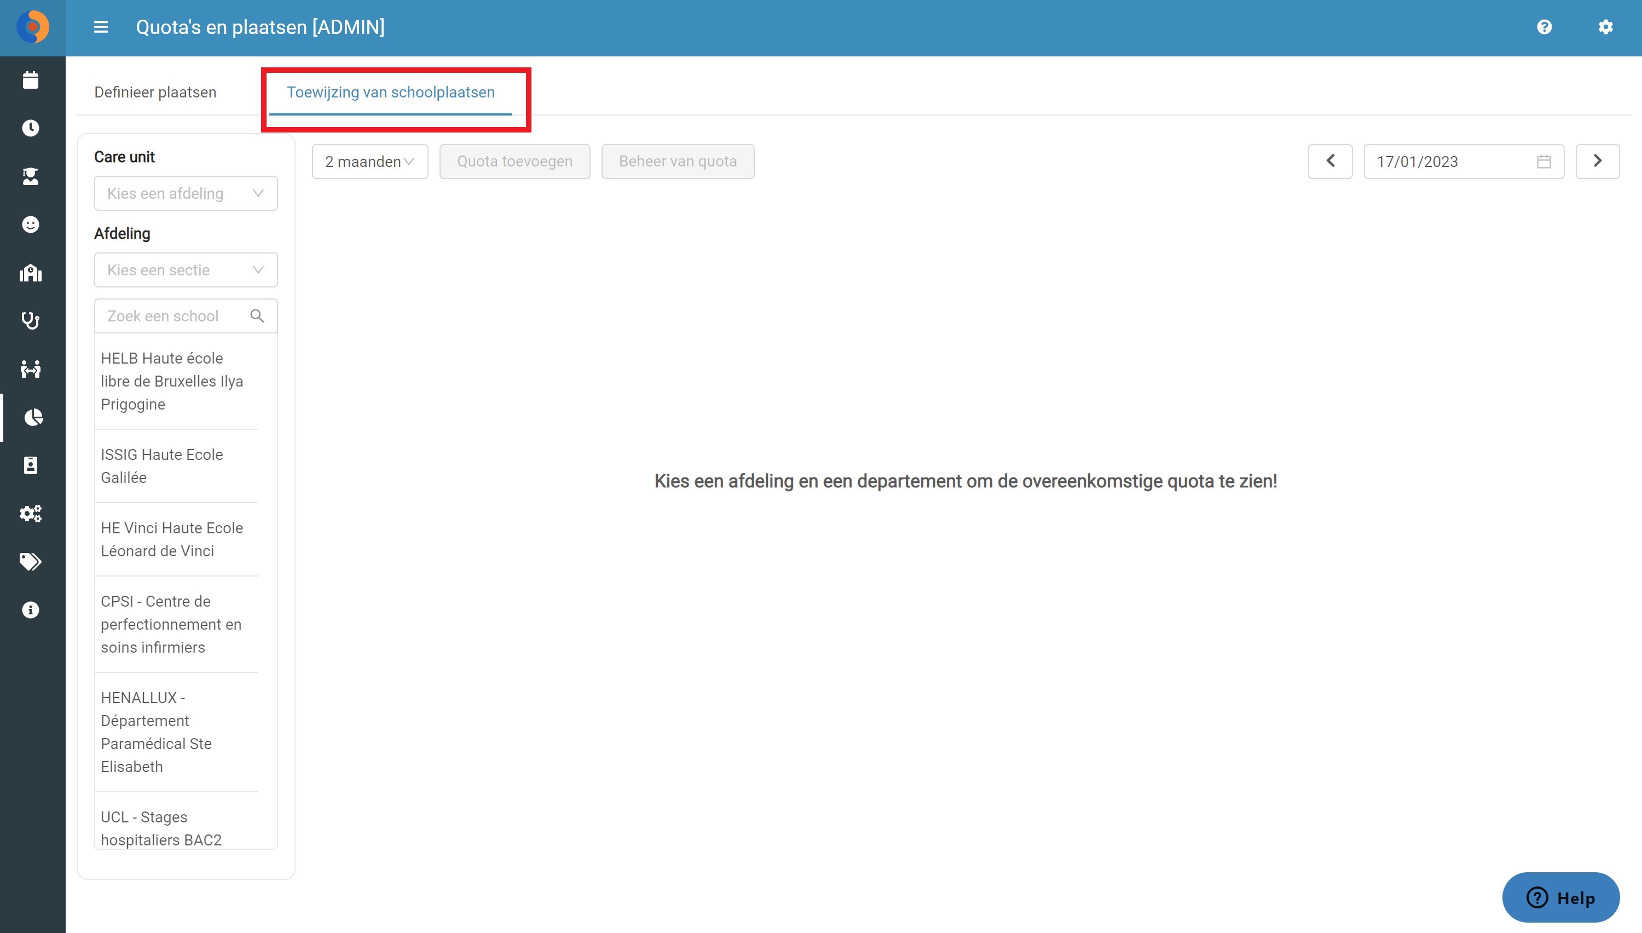The width and height of the screenshot is (1642, 933).
Task: Open the graduate student icon in the sidebar
Action: [x=31, y=176]
